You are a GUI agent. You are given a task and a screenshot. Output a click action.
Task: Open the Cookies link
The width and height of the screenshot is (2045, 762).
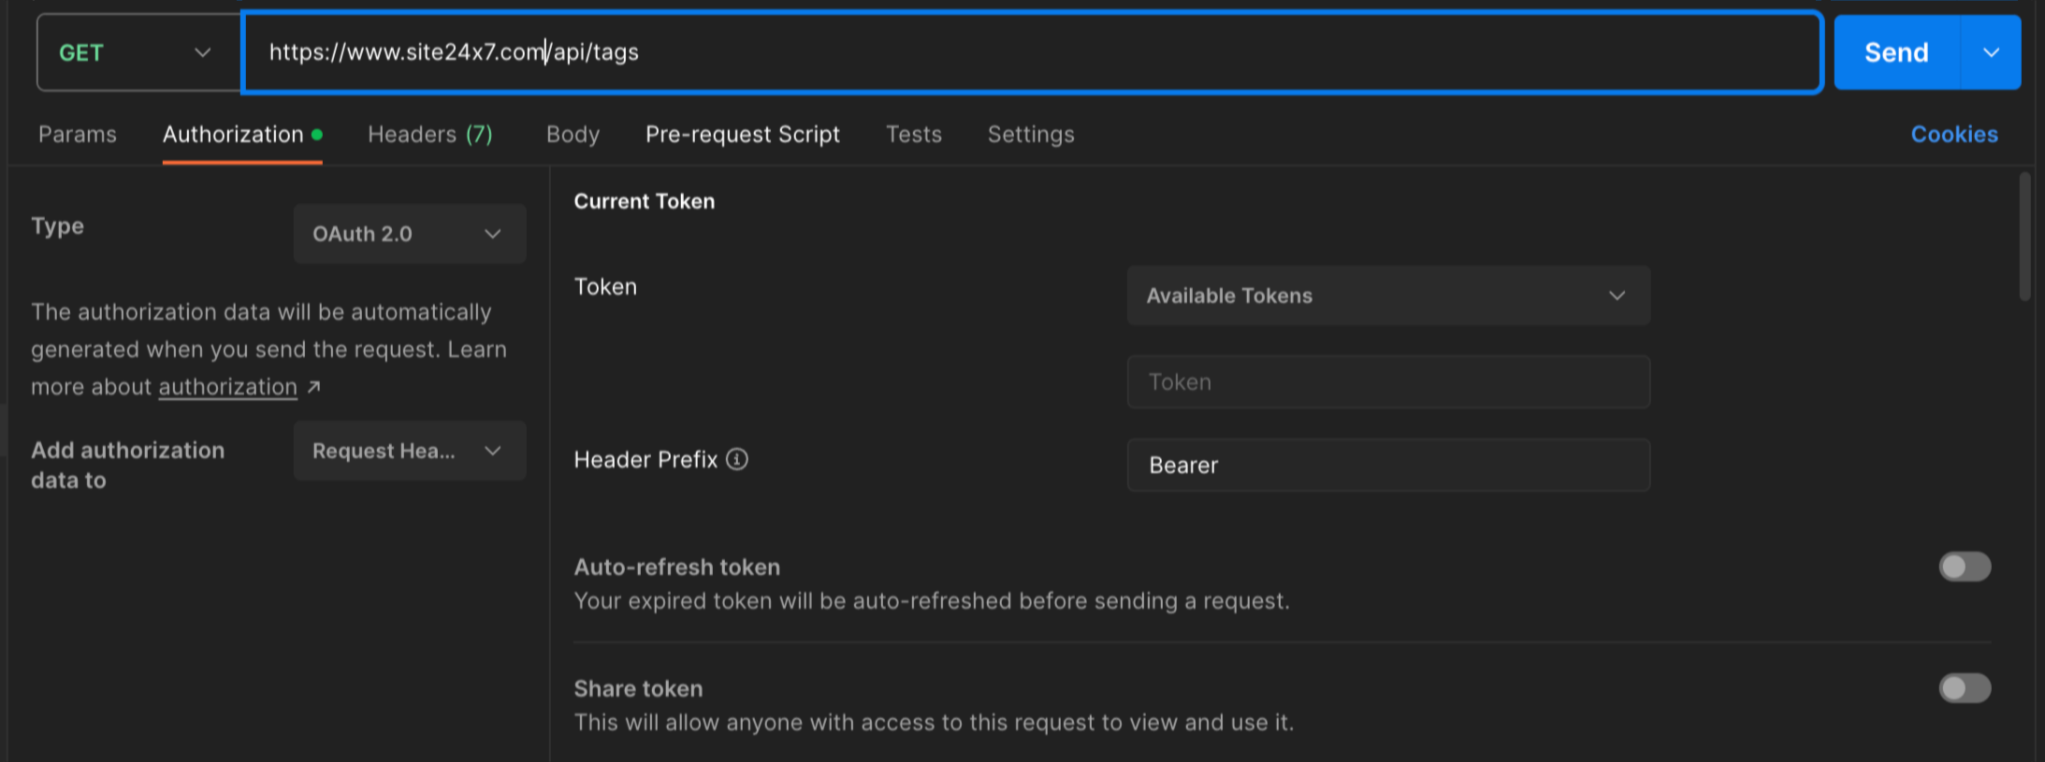pos(1953,135)
